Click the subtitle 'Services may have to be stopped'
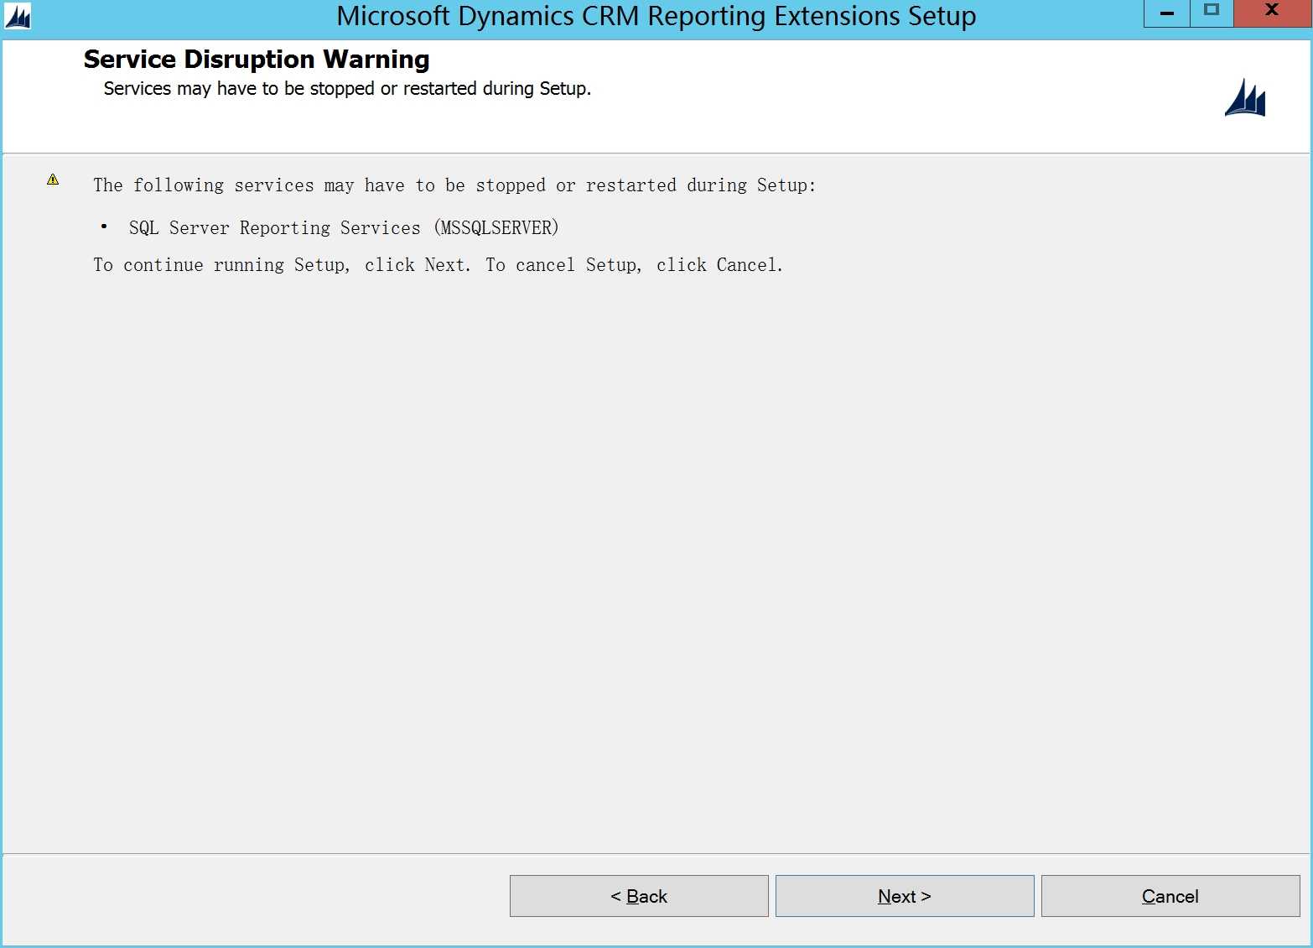Image resolution: width=1313 pixels, height=948 pixels. (347, 89)
